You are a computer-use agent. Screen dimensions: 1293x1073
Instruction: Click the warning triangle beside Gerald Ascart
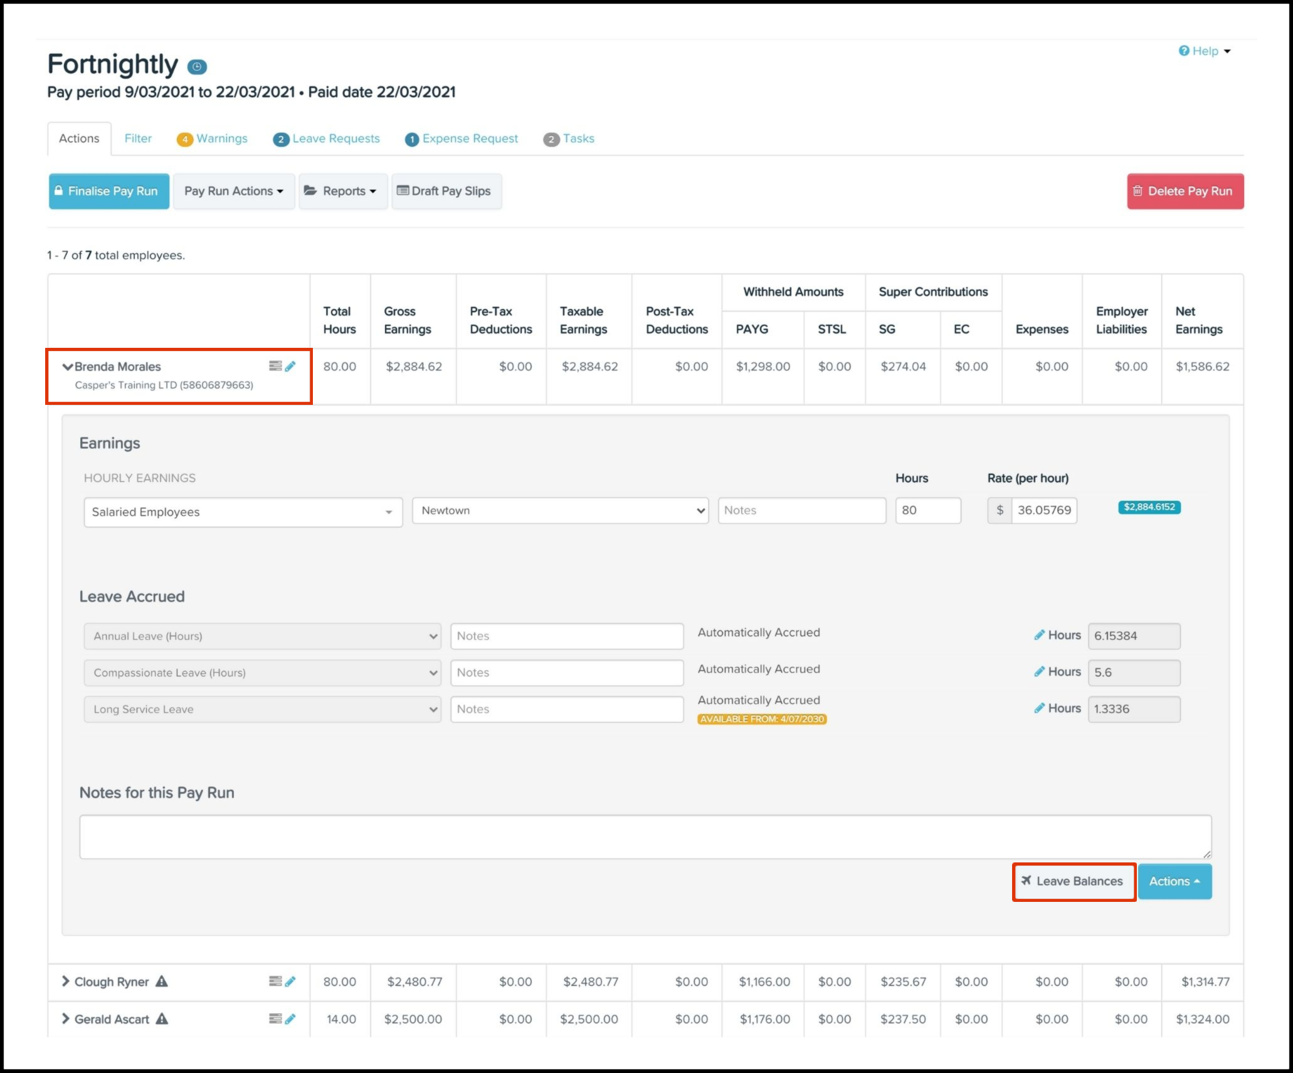(x=162, y=1019)
